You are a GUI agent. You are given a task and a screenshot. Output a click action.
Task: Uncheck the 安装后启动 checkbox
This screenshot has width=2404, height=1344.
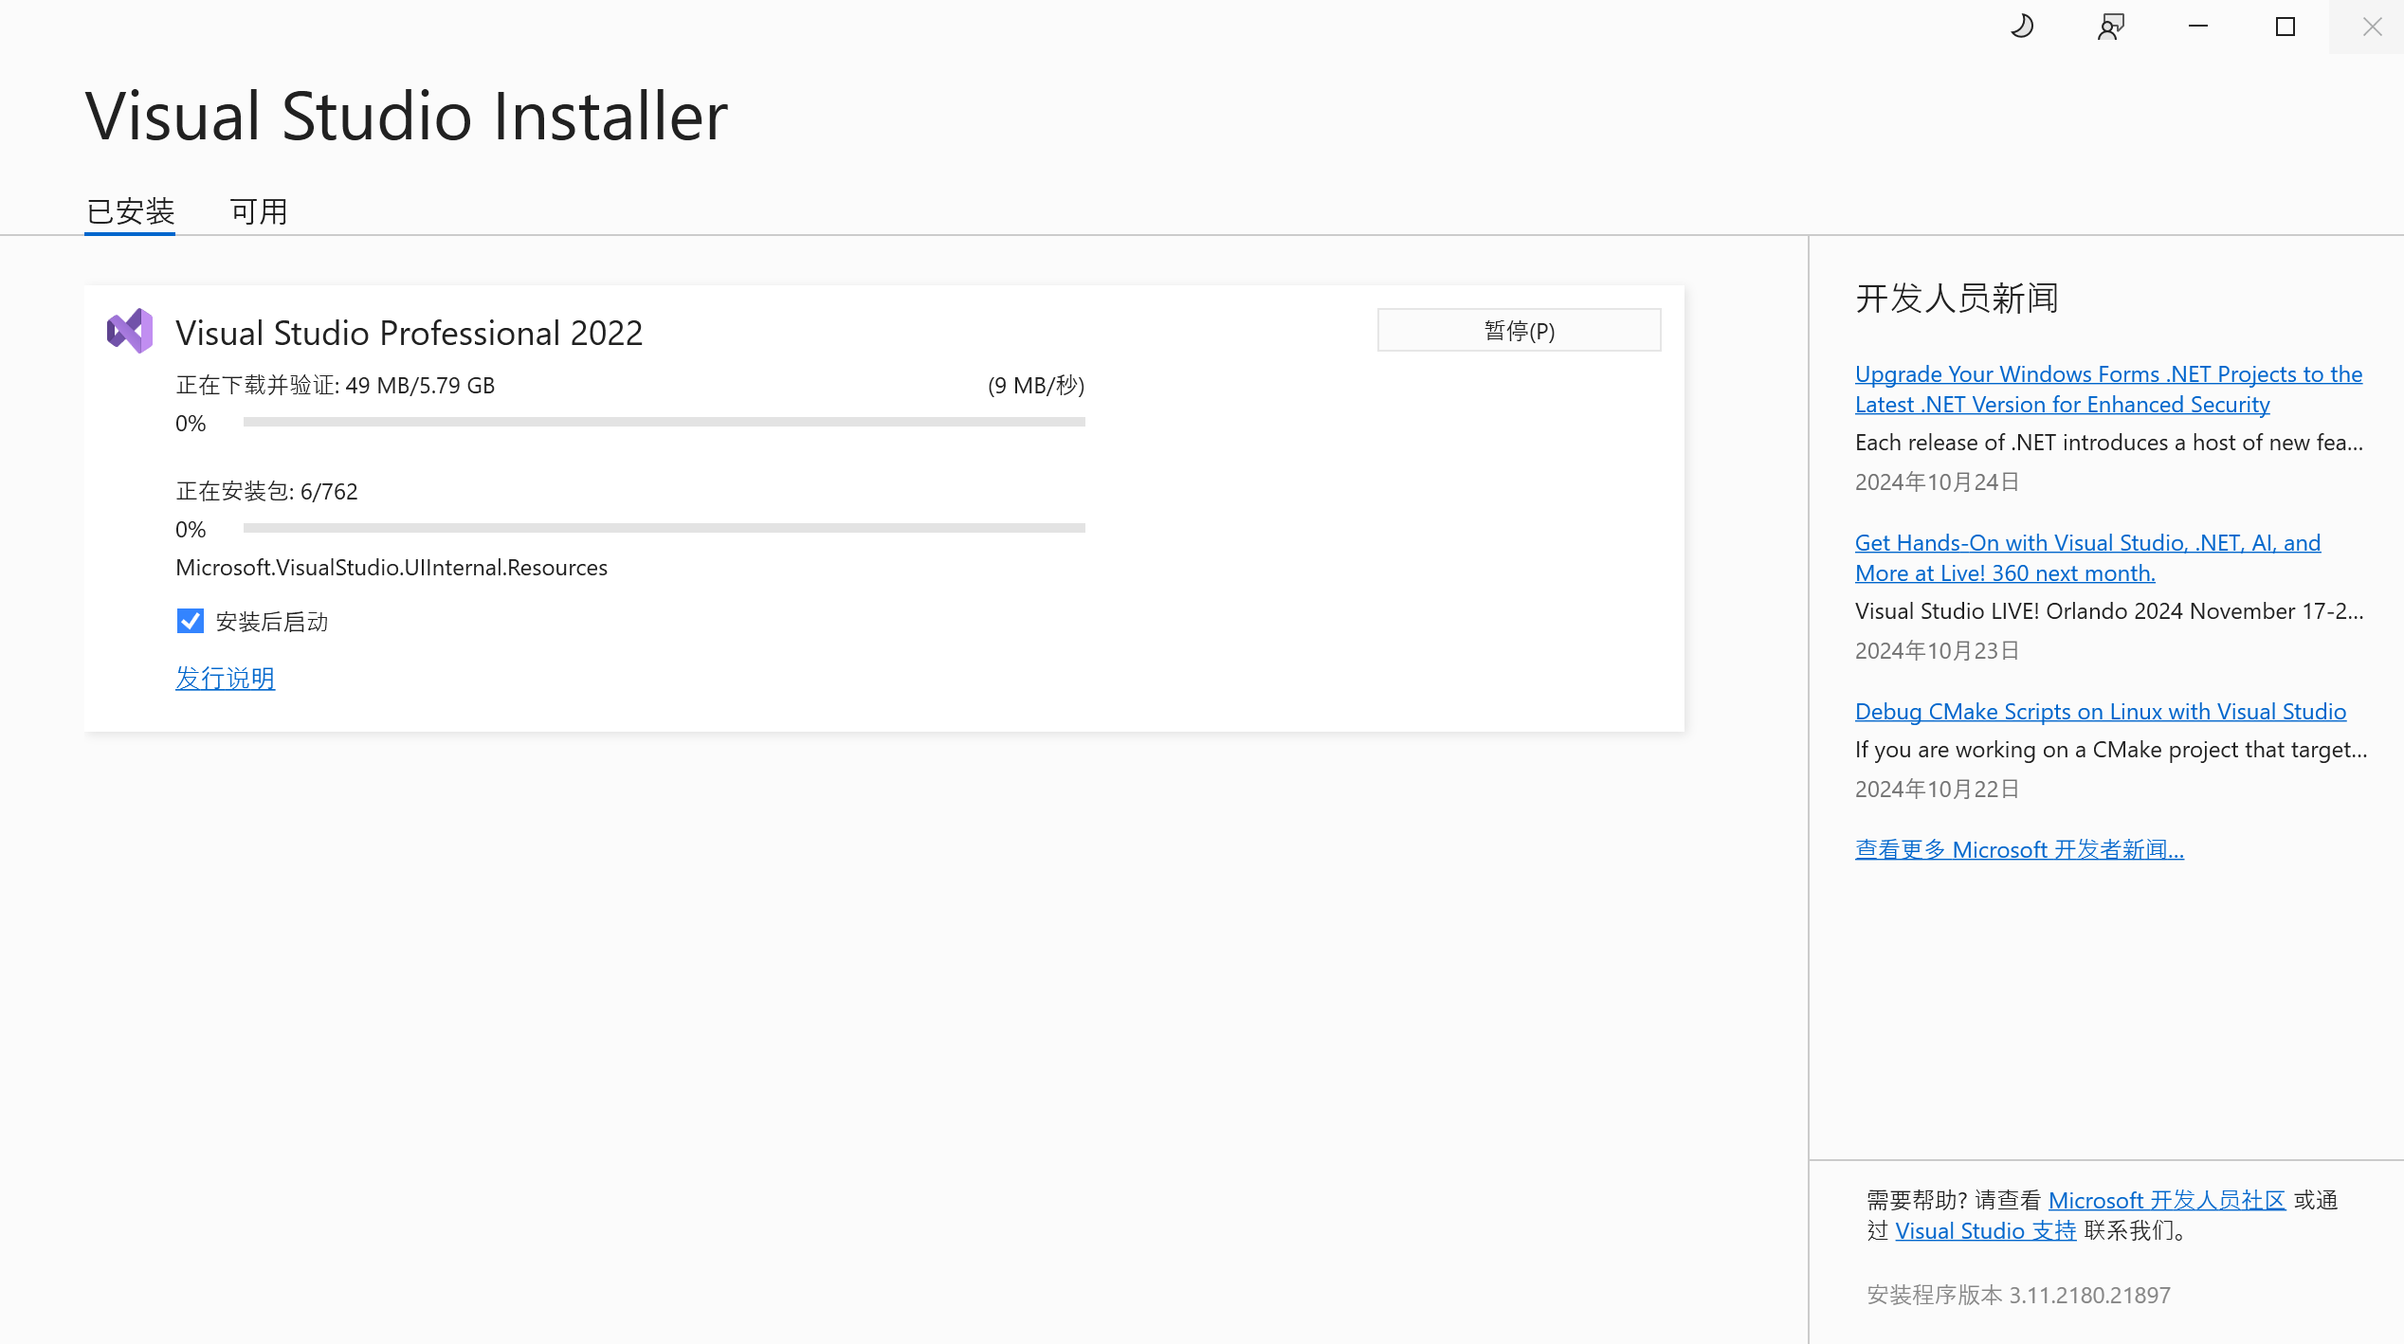coord(191,621)
